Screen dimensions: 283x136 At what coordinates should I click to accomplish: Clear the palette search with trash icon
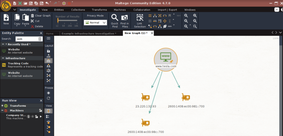40,39
